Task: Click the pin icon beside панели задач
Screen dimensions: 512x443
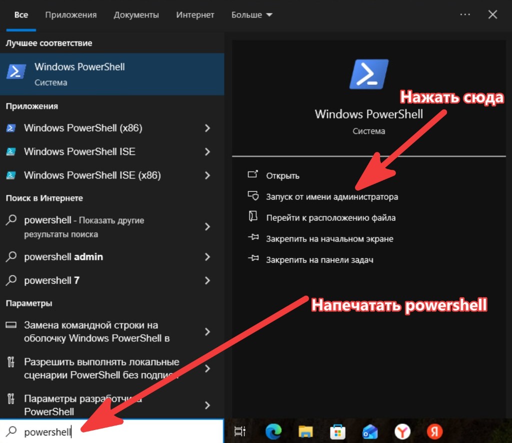Action: pyautogui.click(x=253, y=258)
